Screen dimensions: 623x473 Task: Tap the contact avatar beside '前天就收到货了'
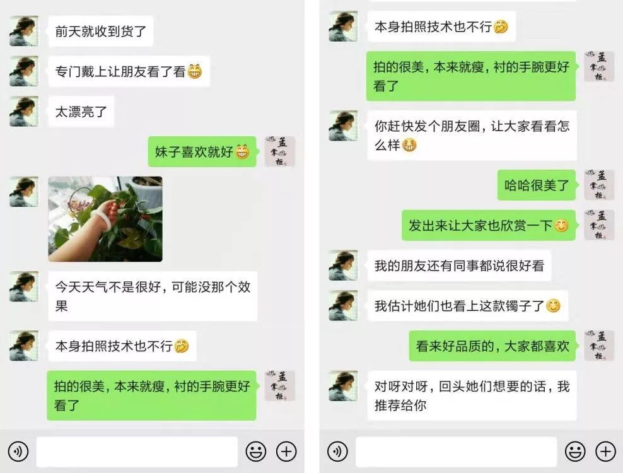click(x=24, y=31)
